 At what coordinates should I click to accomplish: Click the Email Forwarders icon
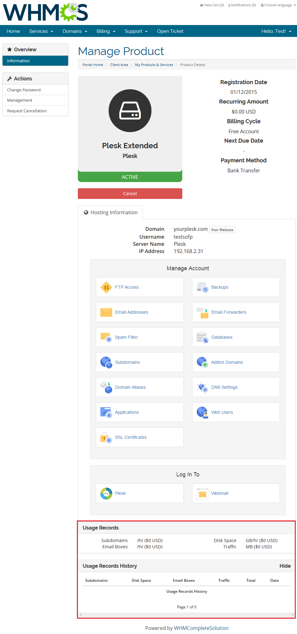click(202, 312)
